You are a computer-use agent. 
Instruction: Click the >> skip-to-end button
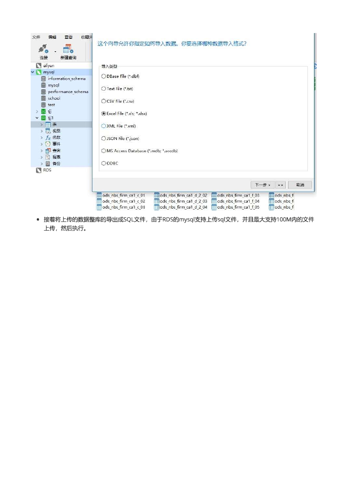[280, 185]
